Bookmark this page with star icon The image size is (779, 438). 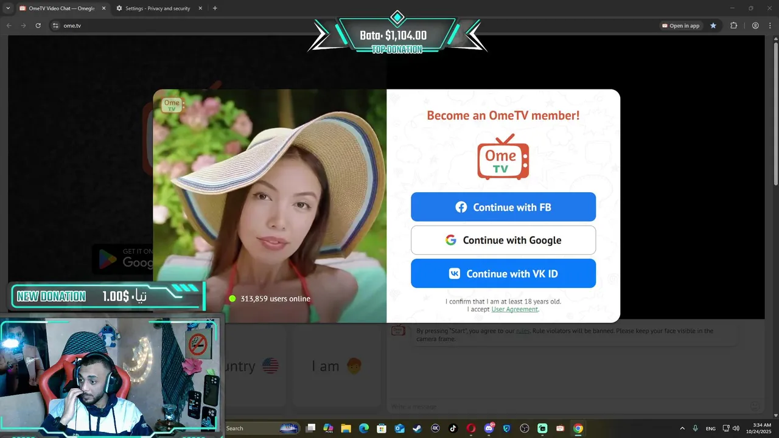(713, 26)
